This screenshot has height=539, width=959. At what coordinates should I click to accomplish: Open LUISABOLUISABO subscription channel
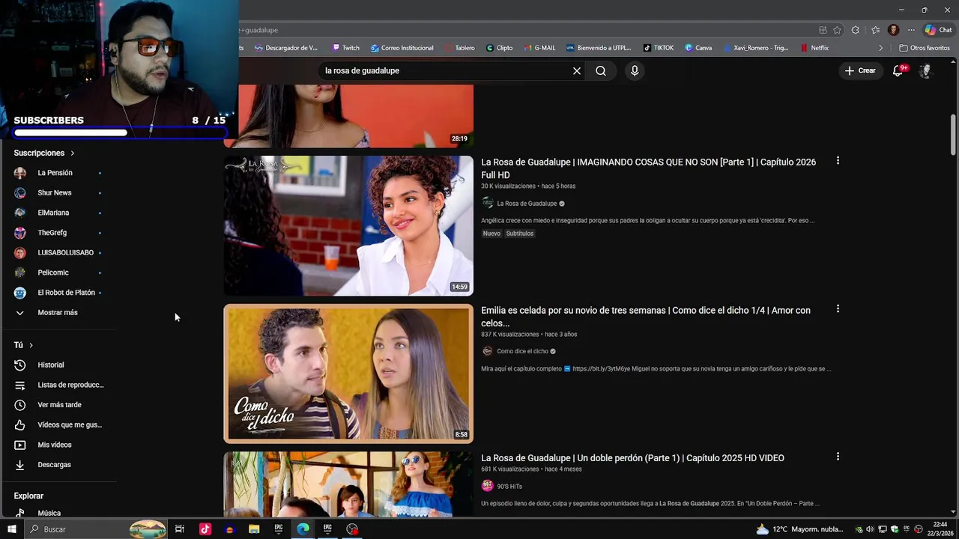point(58,253)
